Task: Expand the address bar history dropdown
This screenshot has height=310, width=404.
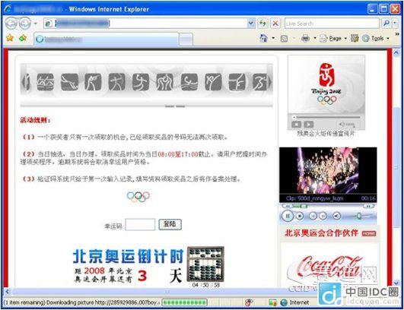Action: tap(251, 24)
